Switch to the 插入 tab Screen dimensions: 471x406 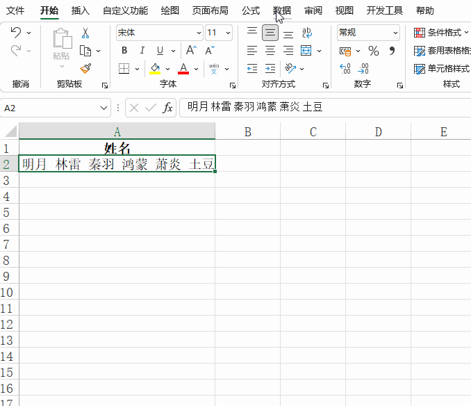(x=80, y=11)
